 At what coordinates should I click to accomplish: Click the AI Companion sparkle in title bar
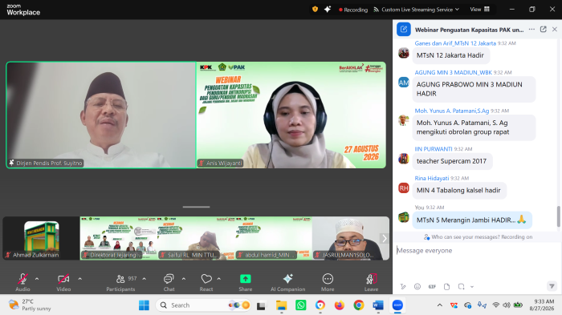(328, 10)
